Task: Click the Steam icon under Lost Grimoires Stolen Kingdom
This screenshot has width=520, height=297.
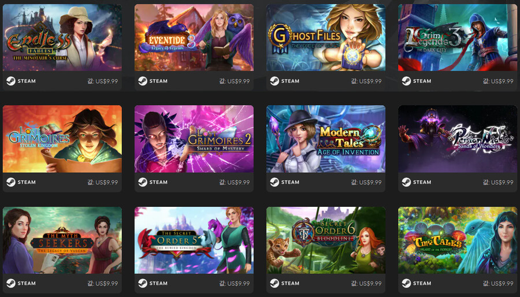Action: tap(11, 182)
